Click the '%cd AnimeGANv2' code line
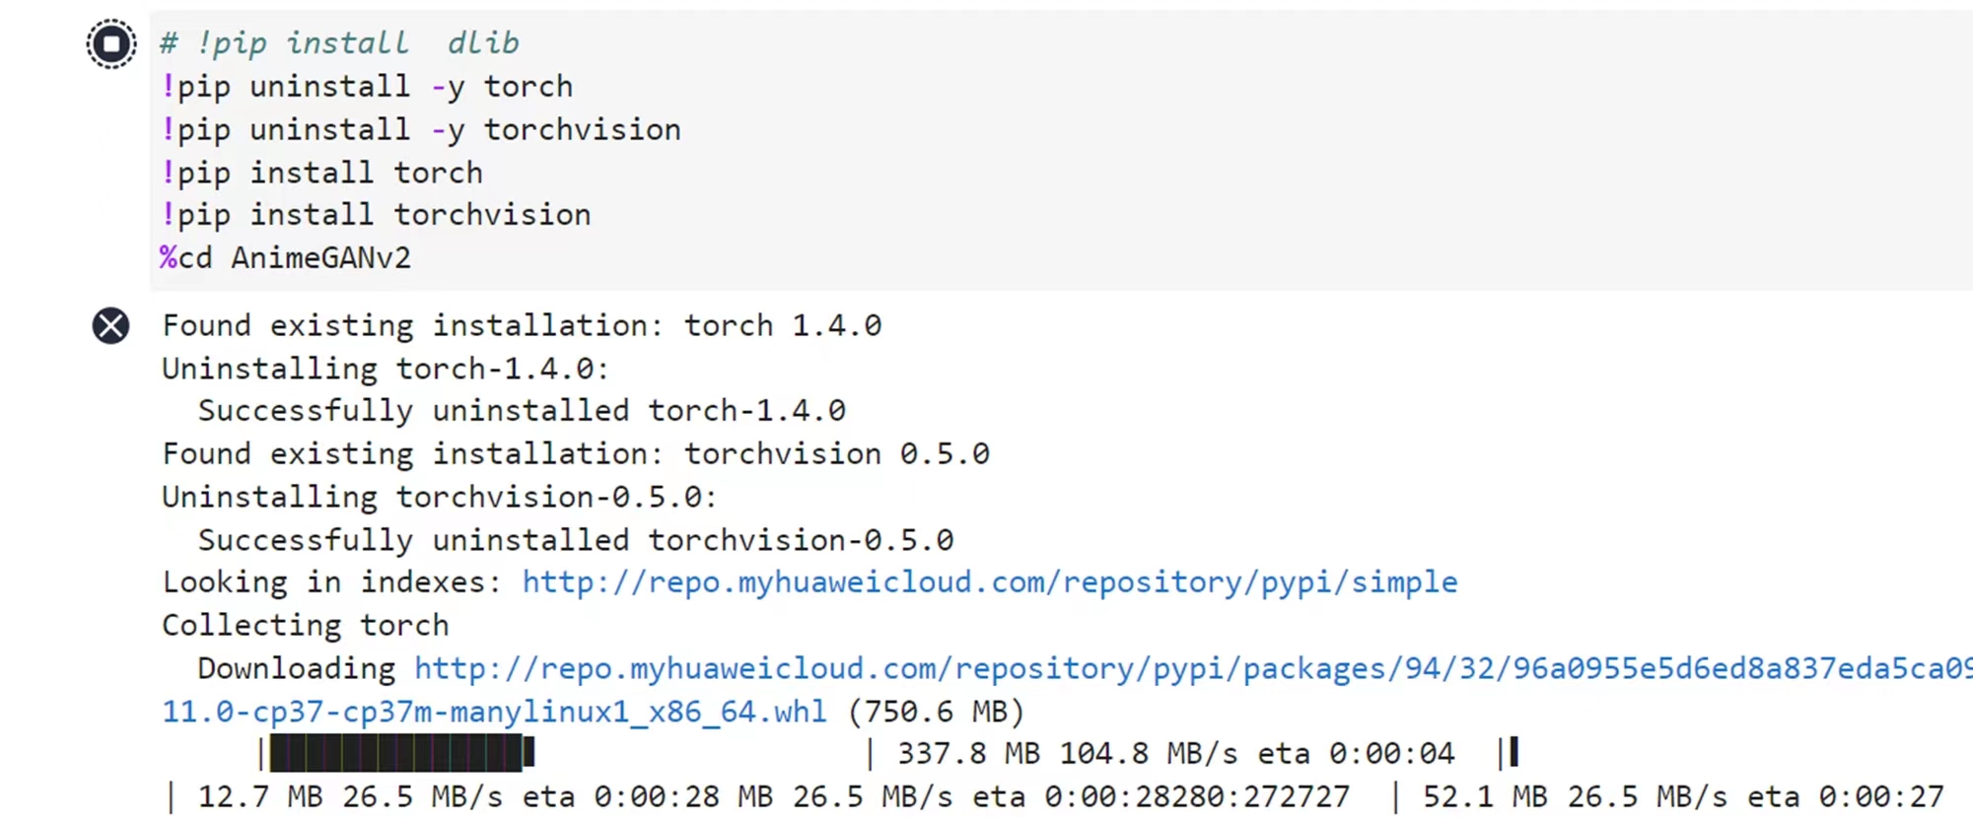Viewport: 1973px width, 817px height. click(286, 258)
